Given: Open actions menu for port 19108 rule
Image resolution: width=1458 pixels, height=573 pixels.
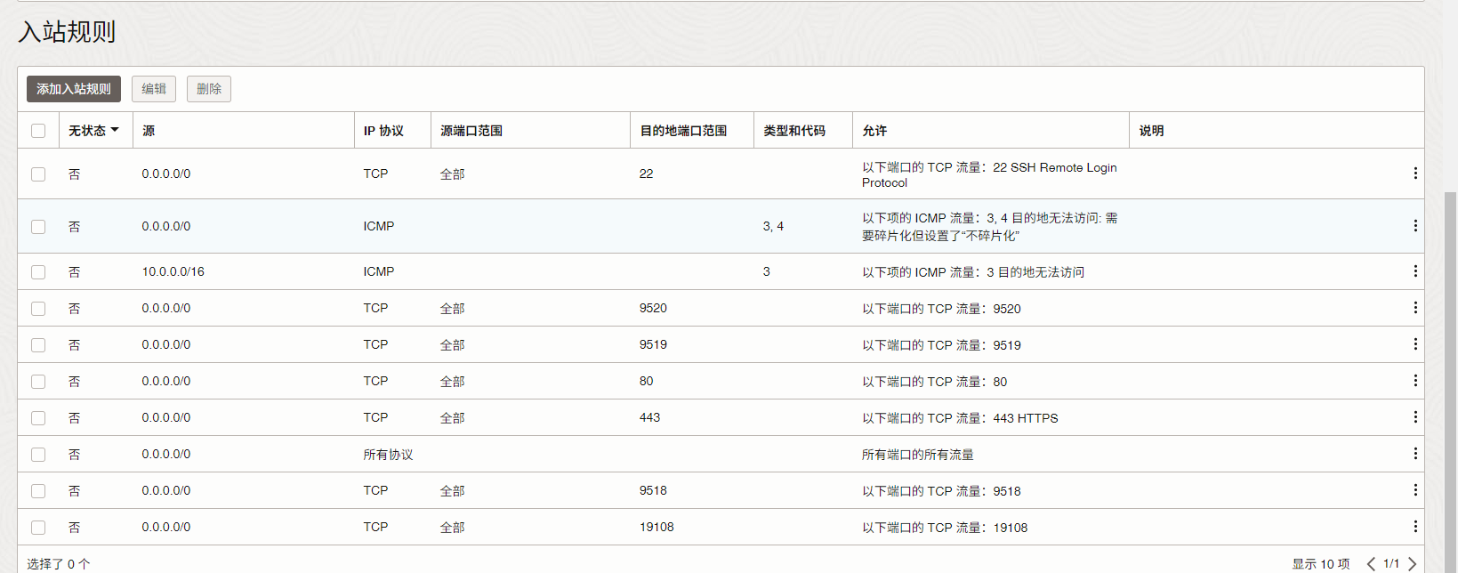Looking at the screenshot, I should pos(1414,527).
